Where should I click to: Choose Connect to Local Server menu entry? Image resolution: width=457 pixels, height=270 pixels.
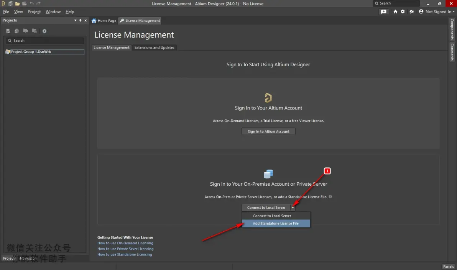point(276,216)
